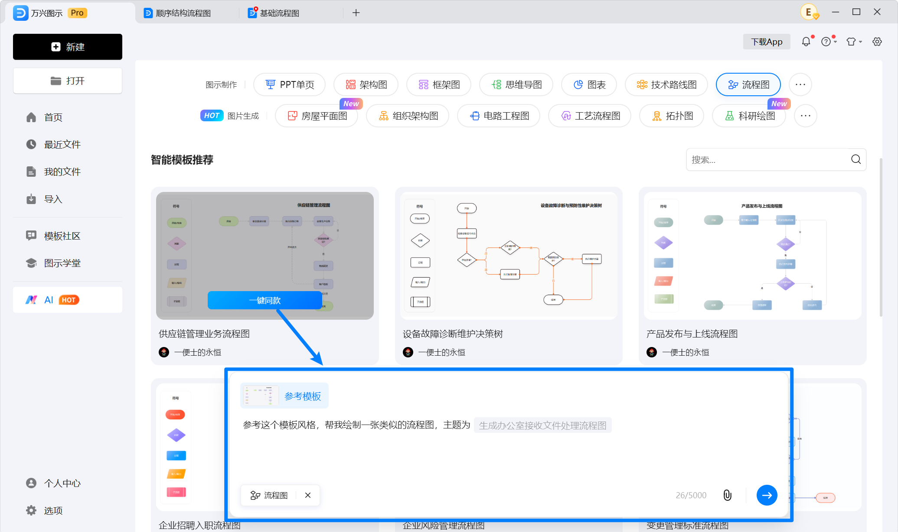Select the 架构图 diagram type
This screenshot has width=898, height=532.
[366, 84]
